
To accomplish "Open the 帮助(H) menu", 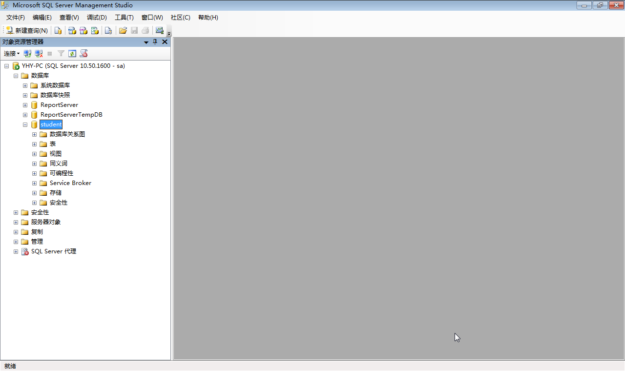I will (208, 18).
